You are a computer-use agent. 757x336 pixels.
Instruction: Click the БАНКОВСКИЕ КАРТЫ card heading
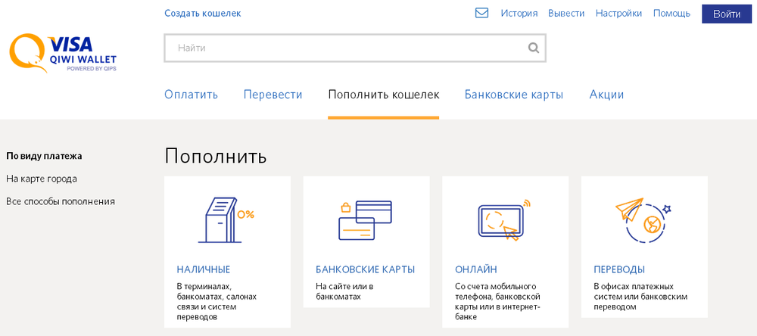coord(366,269)
